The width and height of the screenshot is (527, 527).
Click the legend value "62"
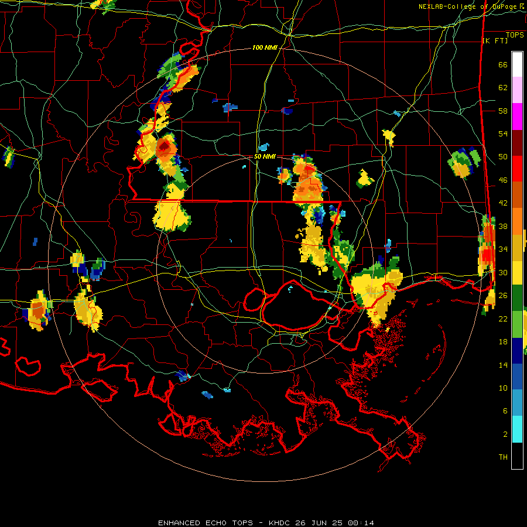[x=503, y=88]
